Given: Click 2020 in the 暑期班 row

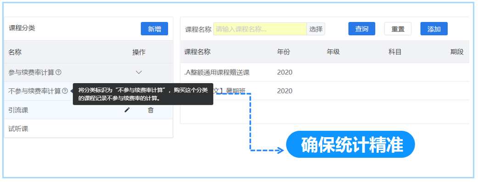Looking at the screenshot, I should pos(285,91).
